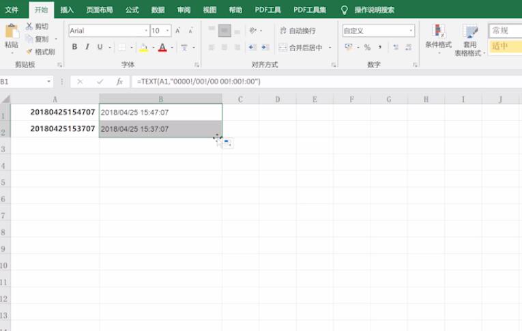Open Name Box dropdown arrow
The height and width of the screenshot is (331, 522).
[x=48, y=82]
